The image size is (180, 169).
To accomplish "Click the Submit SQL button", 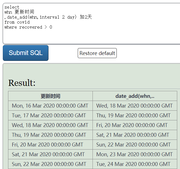I will pos(26,53).
